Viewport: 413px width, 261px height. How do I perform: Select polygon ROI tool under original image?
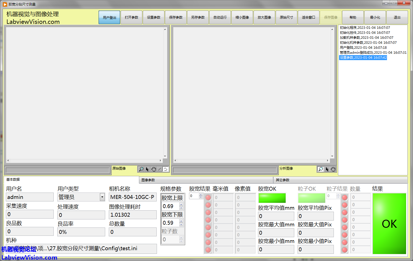click(x=166, y=169)
